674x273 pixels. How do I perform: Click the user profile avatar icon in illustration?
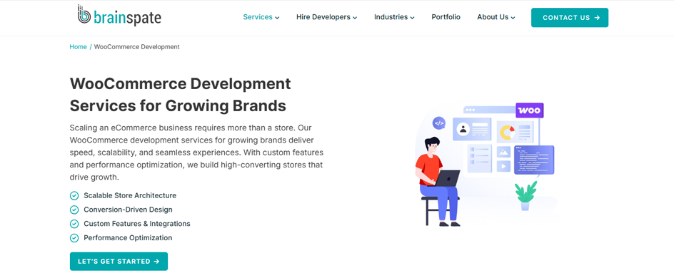click(x=463, y=129)
